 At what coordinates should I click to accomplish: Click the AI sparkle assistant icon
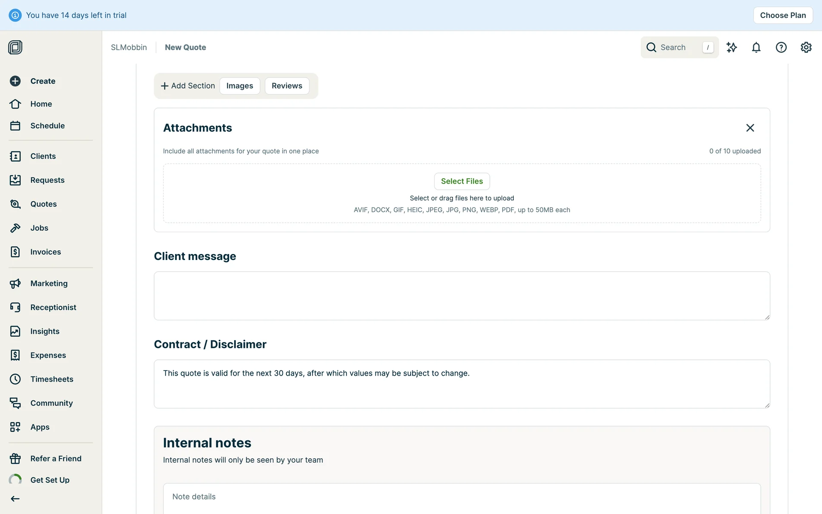point(731,48)
